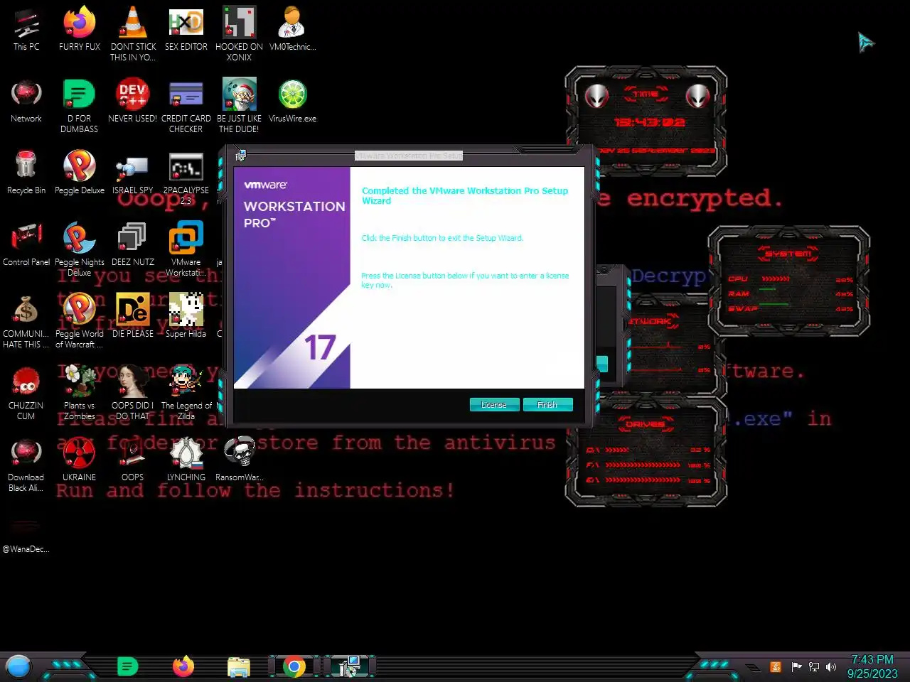The height and width of the screenshot is (682, 910).
Task: Select the Recycle Bin desktop icon
Action: point(26,173)
